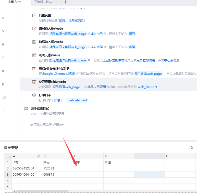Click the 账号密码[1] value in step 4
This screenshot has width=197, height=193.
pyautogui.click(x=77, y=20)
